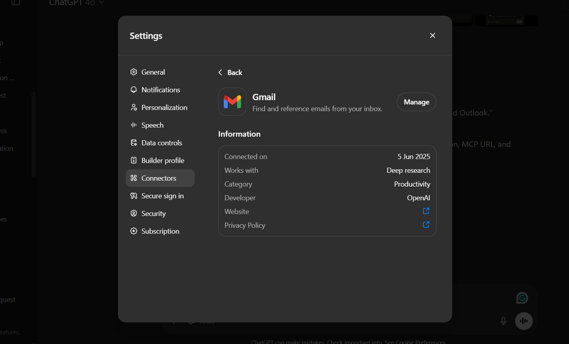
Task: Open the Speech settings tab
Action: pos(160,125)
